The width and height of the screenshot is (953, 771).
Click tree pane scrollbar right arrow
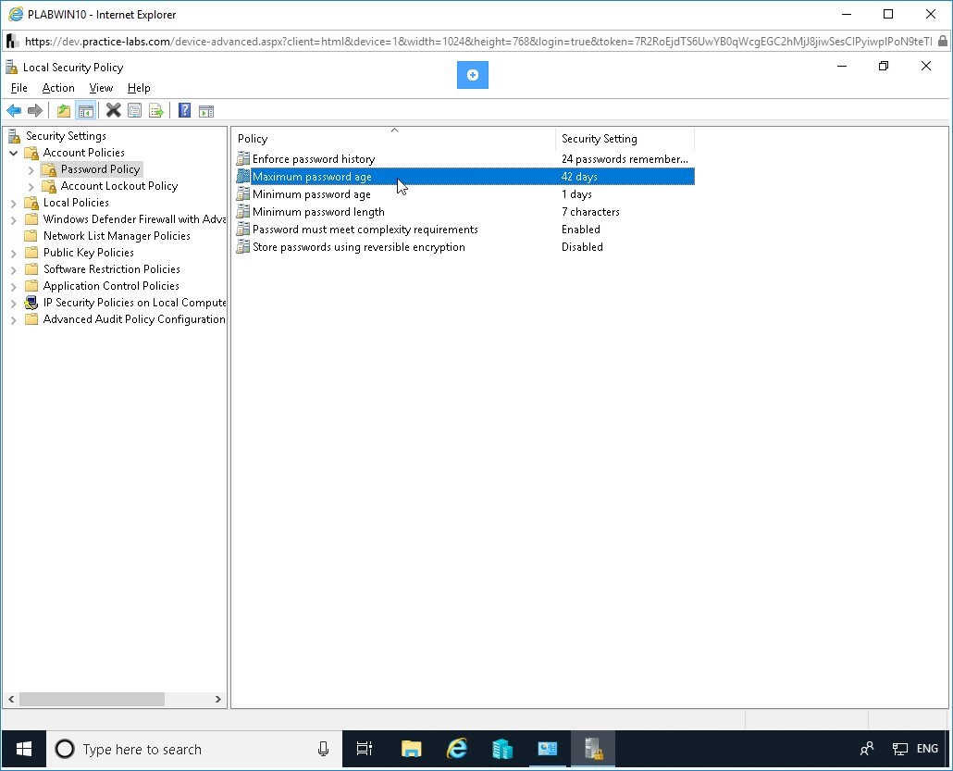tap(218, 699)
